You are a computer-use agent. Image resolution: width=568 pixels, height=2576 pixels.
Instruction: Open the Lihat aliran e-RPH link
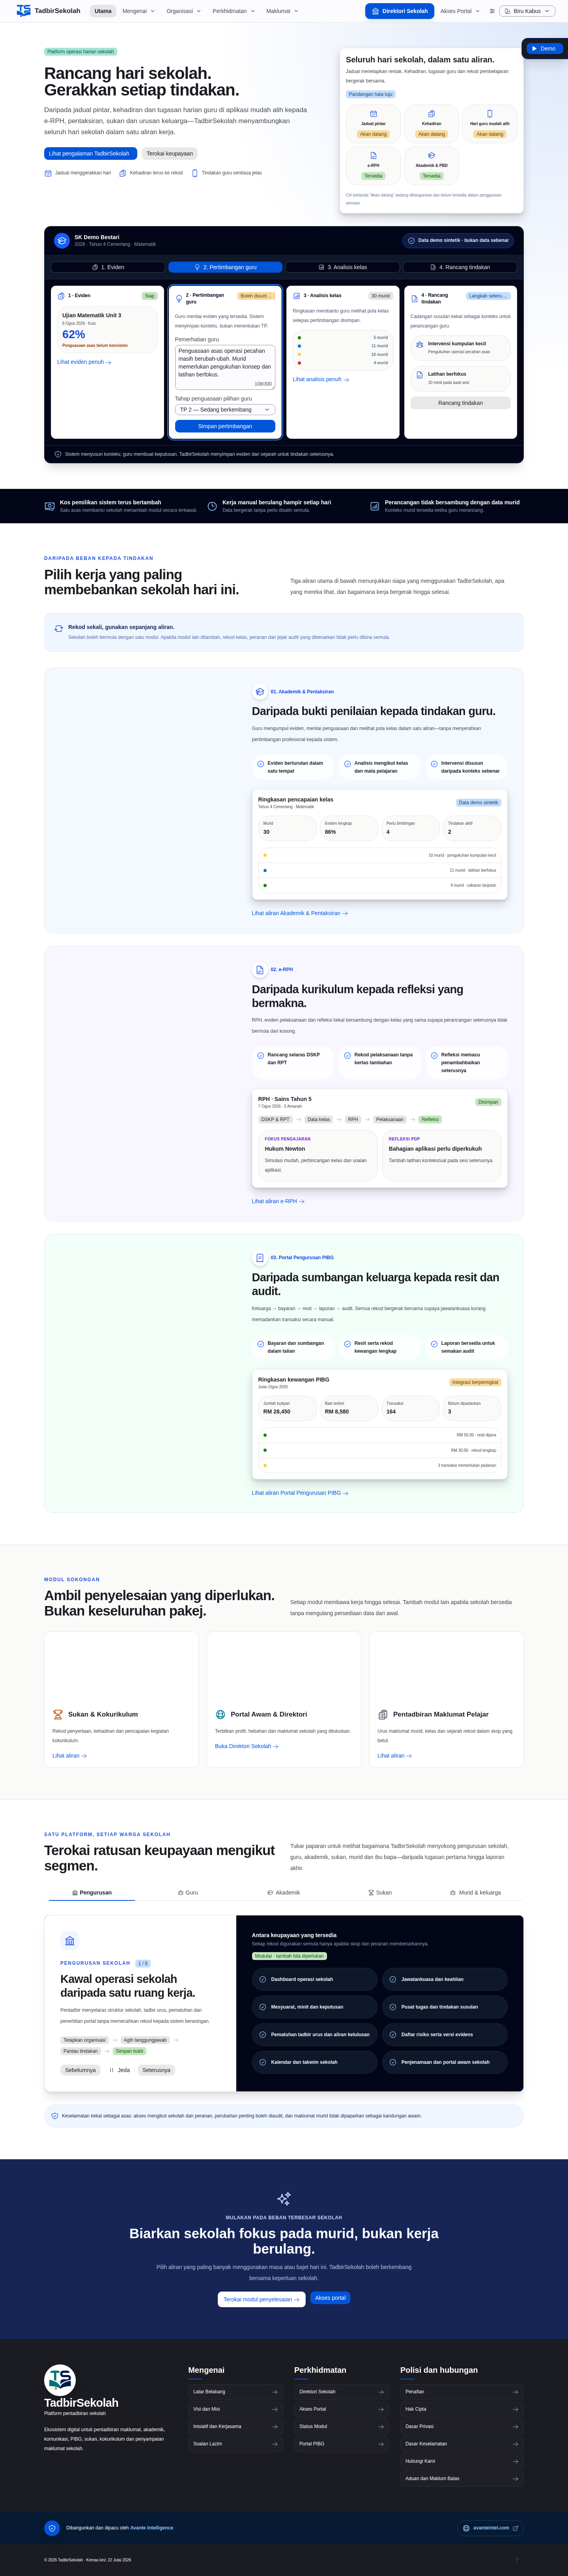(x=278, y=1201)
